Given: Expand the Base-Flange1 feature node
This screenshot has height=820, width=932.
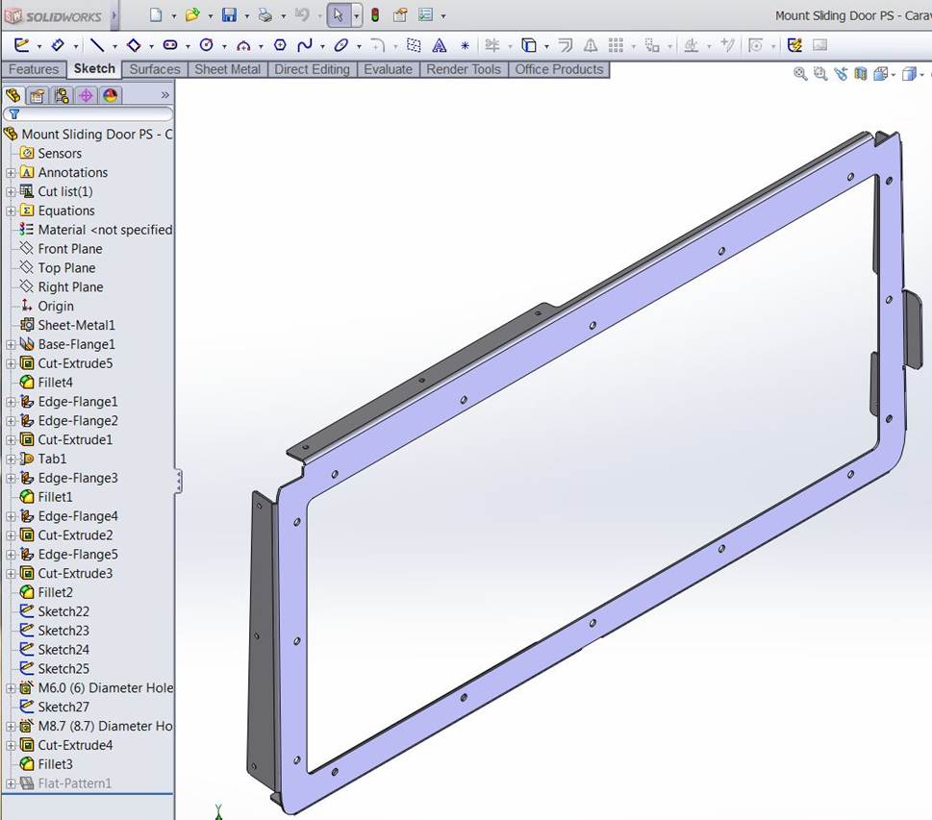Looking at the screenshot, I should [x=11, y=344].
